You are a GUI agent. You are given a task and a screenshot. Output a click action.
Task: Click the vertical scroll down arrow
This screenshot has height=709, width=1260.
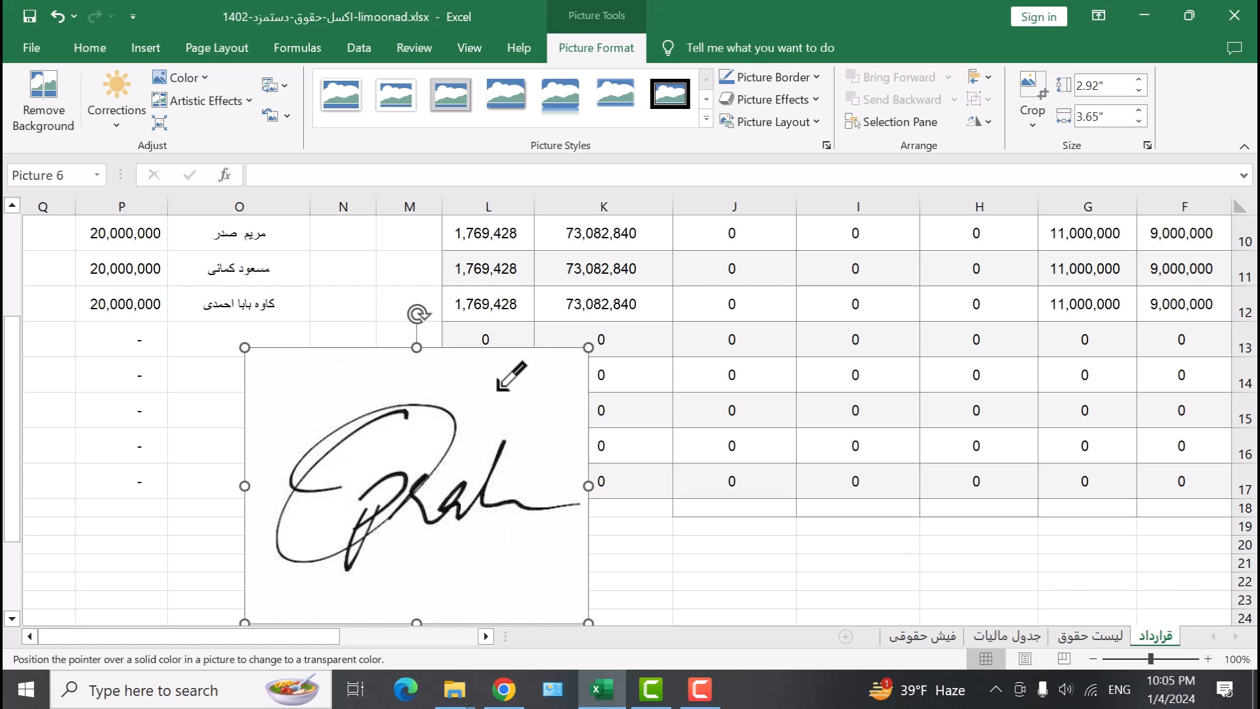pos(12,618)
